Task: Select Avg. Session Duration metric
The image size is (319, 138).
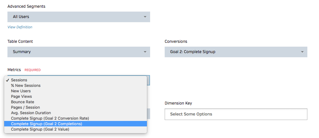Action: tap(31, 113)
